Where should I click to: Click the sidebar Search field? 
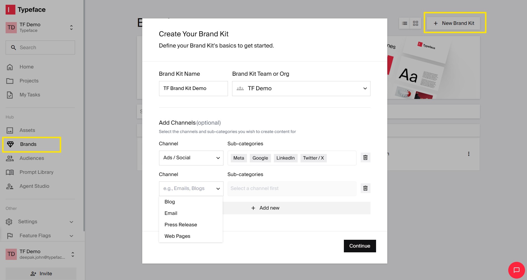coord(40,48)
